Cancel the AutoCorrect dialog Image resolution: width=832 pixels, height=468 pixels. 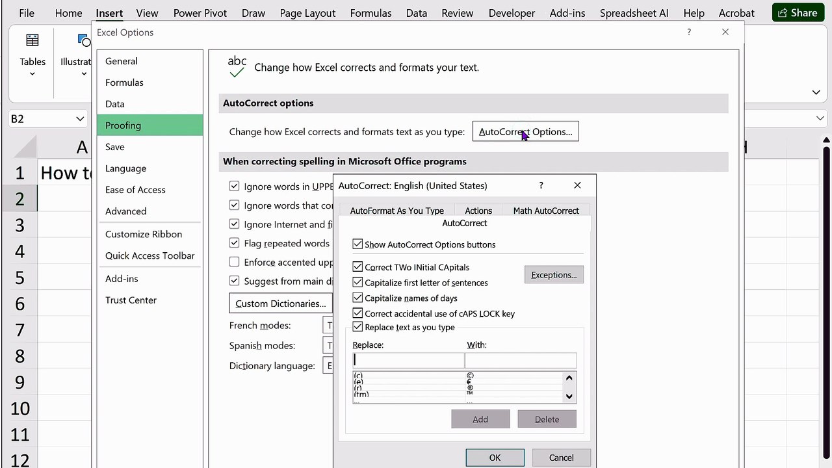tap(561, 458)
